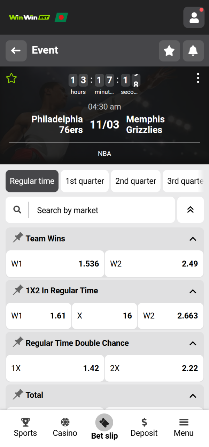Collapse the Team Wins market section

(193, 239)
